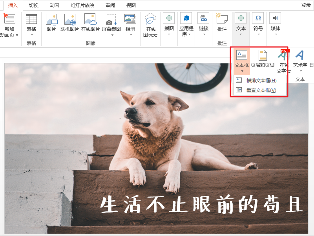
Task: Click the 新加动画页 icon
Action: coord(9,18)
